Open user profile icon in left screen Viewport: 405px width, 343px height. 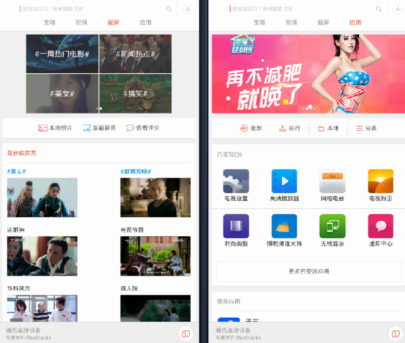pos(187,9)
